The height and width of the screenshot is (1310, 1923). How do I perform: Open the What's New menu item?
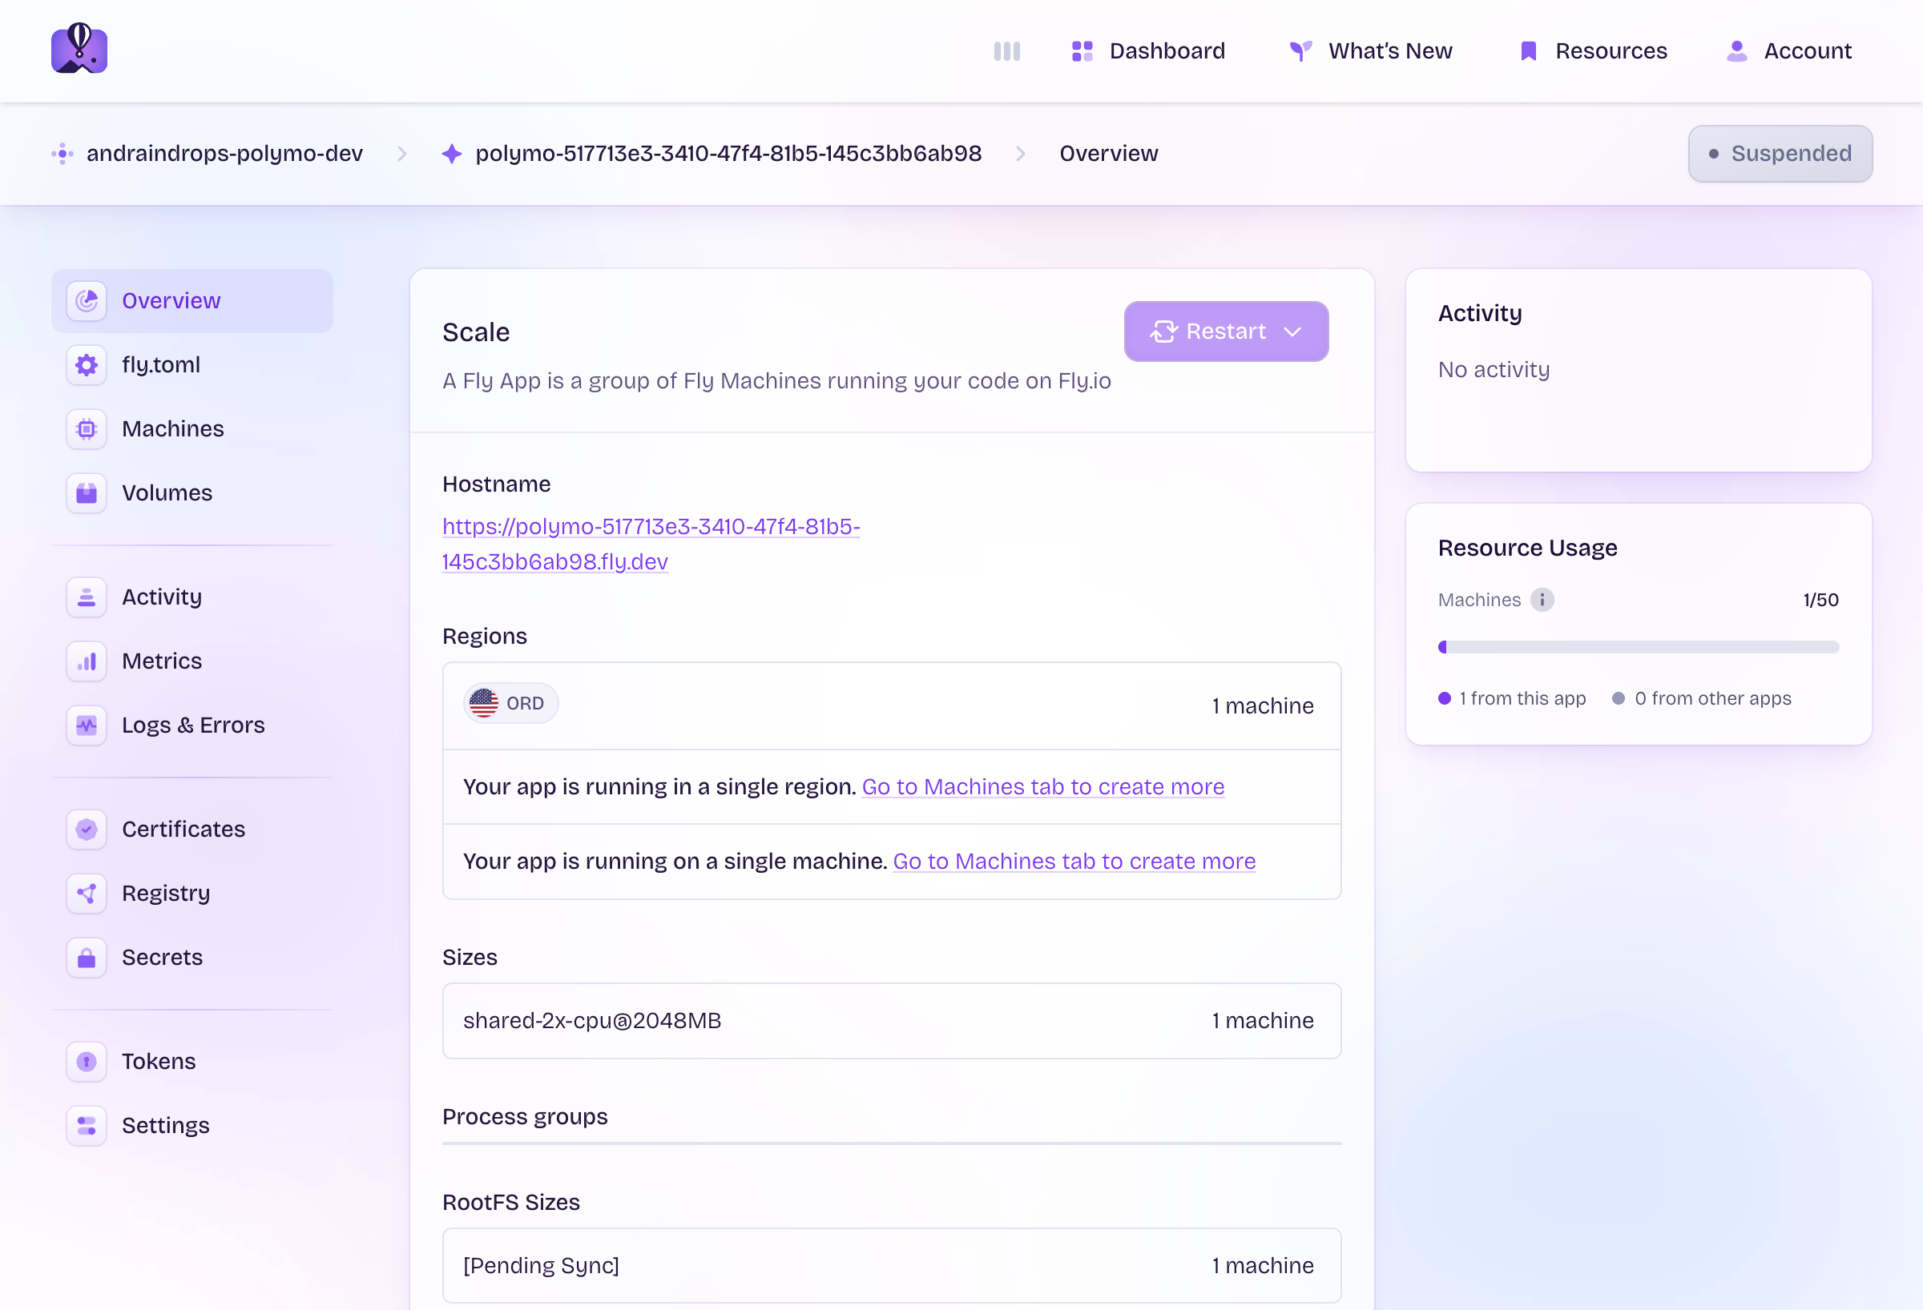pyautogui.click(x=1371, y=51)
